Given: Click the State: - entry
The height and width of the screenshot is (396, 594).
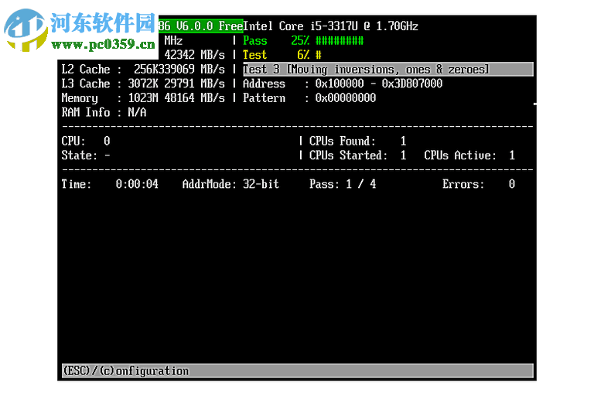Looking at the screenshot, I should coord(86,155).
